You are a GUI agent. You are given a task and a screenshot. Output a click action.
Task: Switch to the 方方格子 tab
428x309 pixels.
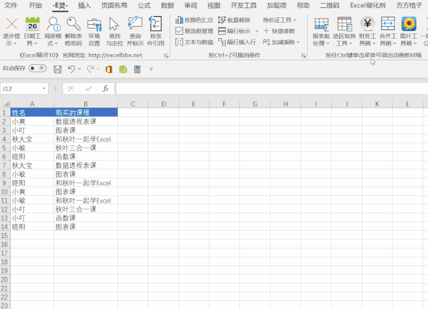409,5
